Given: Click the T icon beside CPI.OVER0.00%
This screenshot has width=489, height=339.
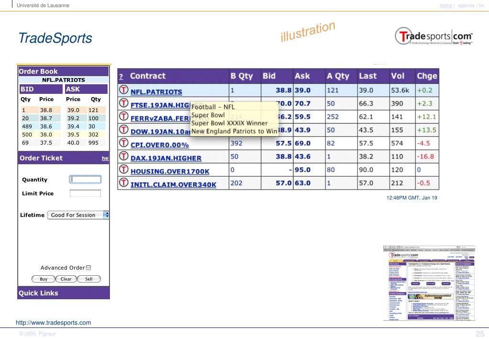Looking at the screenshot, I should [x=123, y=143].
